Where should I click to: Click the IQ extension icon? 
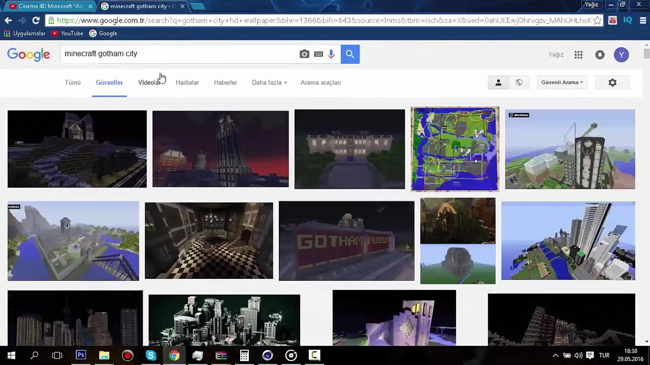click(628, 20)
